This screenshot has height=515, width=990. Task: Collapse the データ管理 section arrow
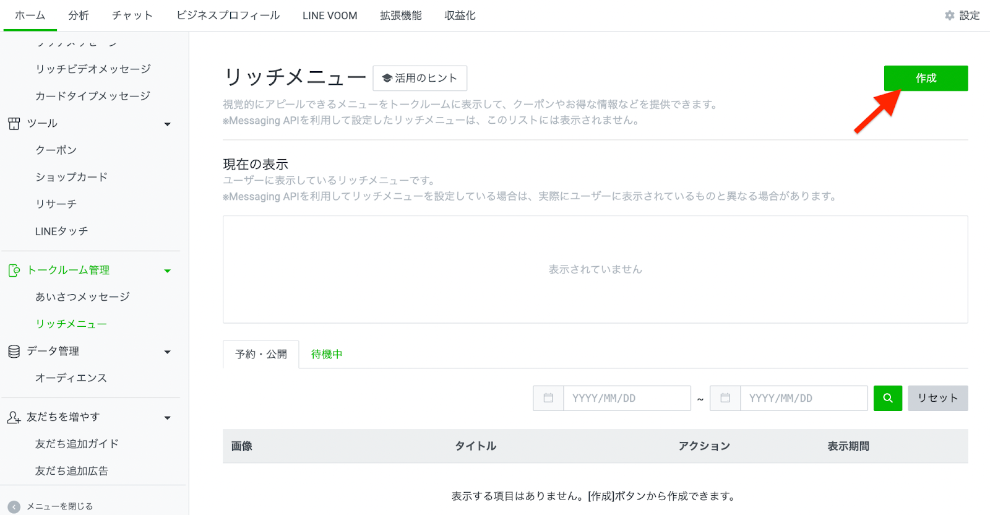pos(167,352)
